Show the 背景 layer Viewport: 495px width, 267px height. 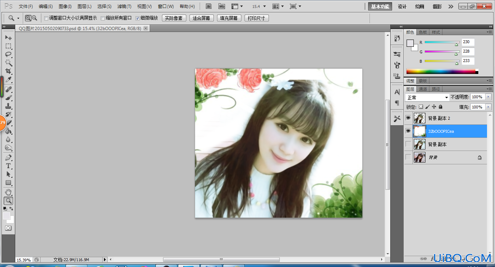(x=408, y=157)
